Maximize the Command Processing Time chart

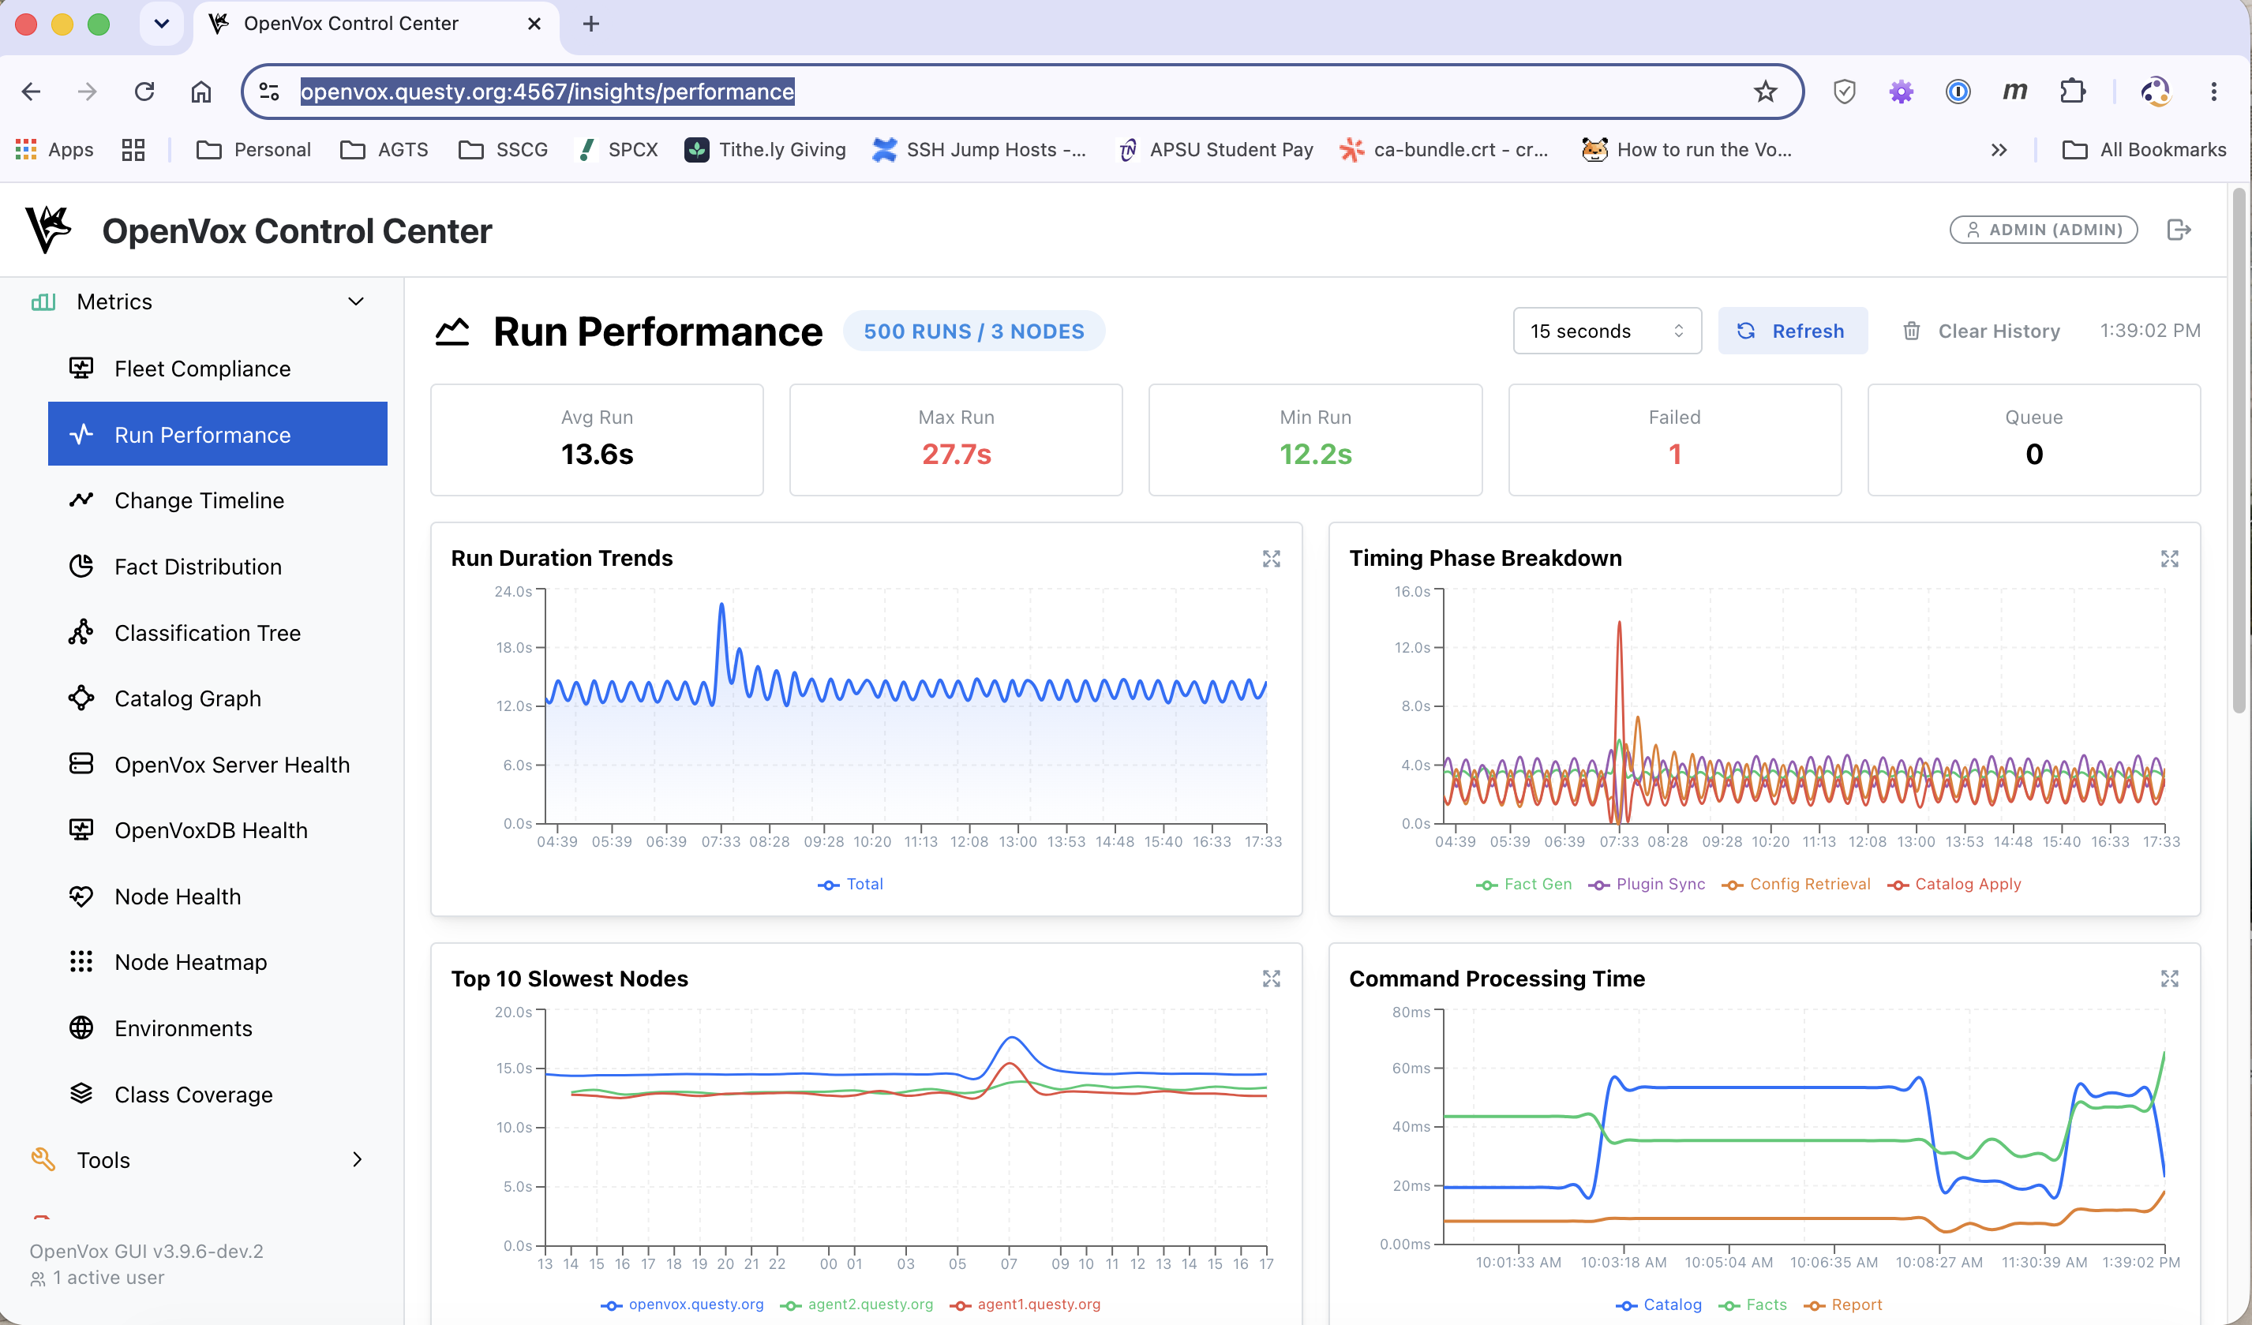coord(2169,979)
